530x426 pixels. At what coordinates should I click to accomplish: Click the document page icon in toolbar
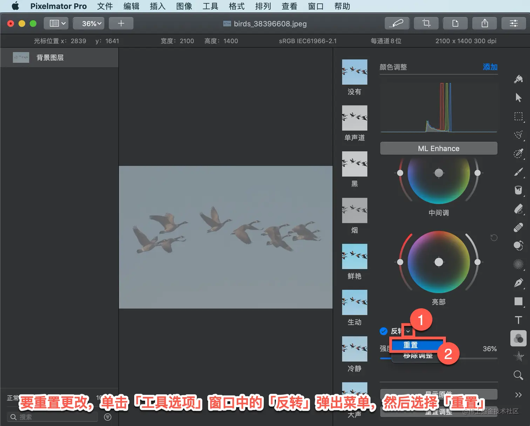[455, 23]
